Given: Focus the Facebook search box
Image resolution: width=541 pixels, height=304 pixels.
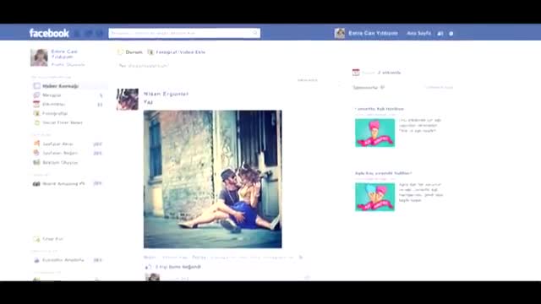Looking at the screenshot, I should [184, 33].
